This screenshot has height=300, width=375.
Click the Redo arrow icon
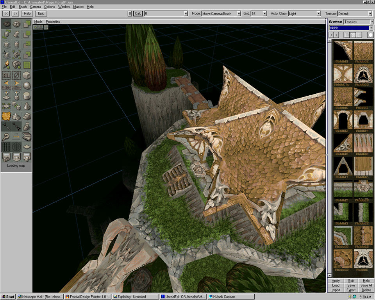click(x=17, y=85)
